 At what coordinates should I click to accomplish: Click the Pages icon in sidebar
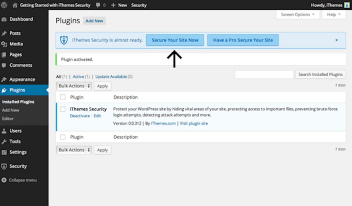(x=4, y=55)
